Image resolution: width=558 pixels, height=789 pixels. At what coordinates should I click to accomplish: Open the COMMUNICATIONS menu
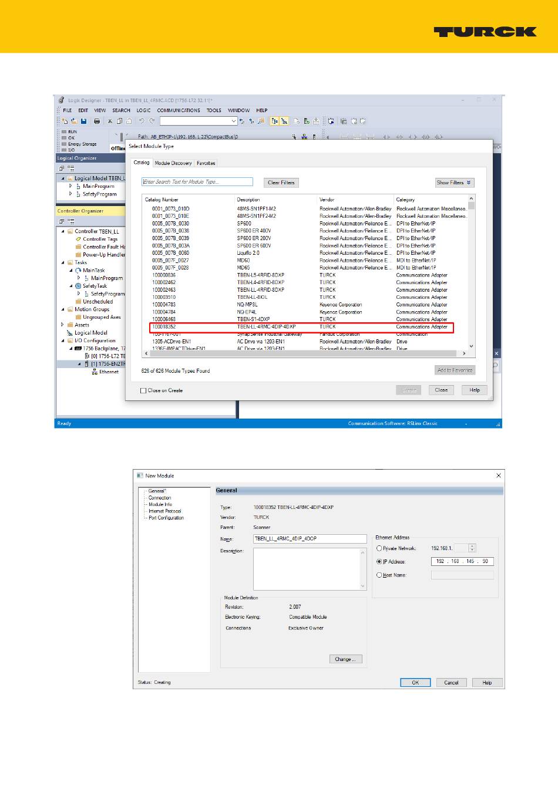(179, 110)
